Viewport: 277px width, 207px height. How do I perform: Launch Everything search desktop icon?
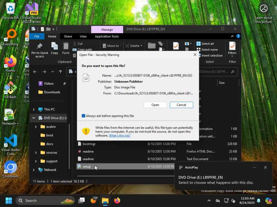pos(11,38)
